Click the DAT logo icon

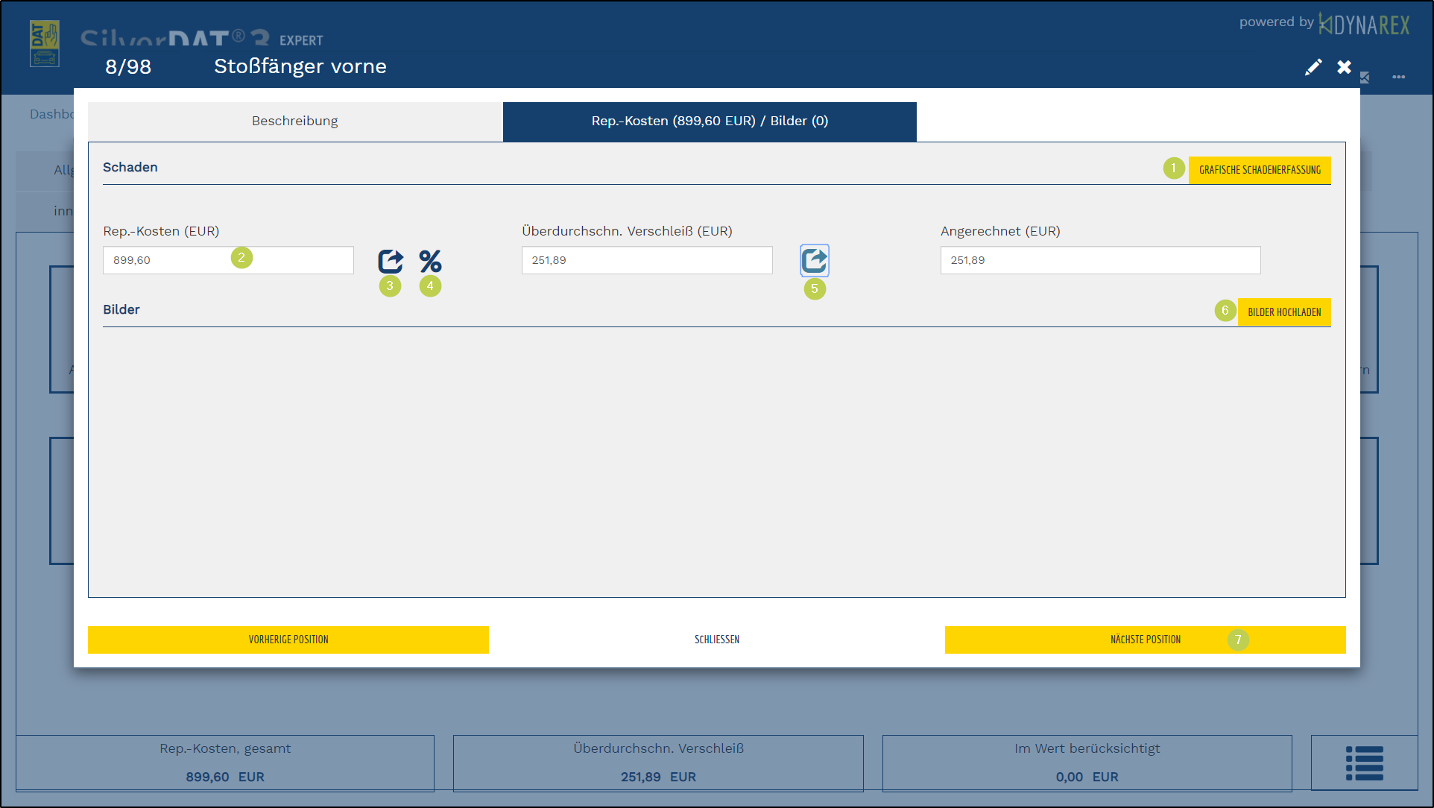coord(45,44)
